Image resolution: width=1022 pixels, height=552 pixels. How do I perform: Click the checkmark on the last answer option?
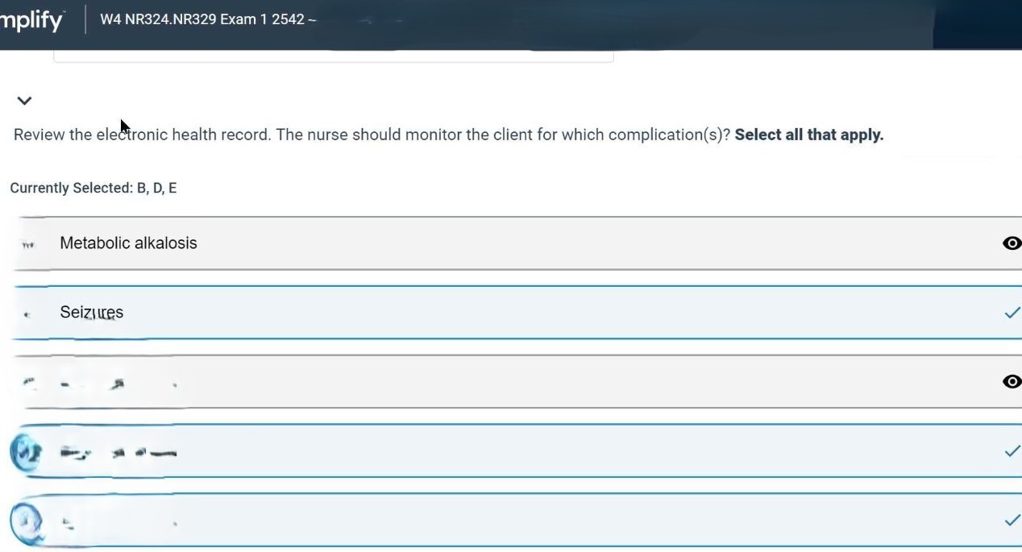(x=1012, y=521)
